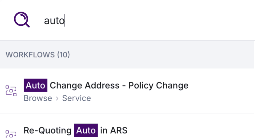Viewport: 255px width, 138px height.
Task: Select the WORKFLOWS section header label
Action: point(30,55)
